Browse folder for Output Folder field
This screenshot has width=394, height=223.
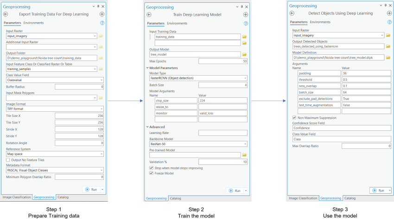point(101,58)
